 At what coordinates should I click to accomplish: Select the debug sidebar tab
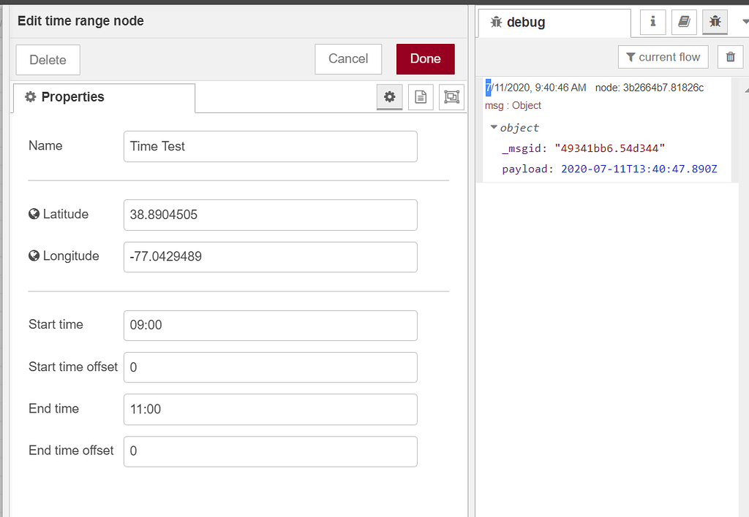[x=554, y=22]
